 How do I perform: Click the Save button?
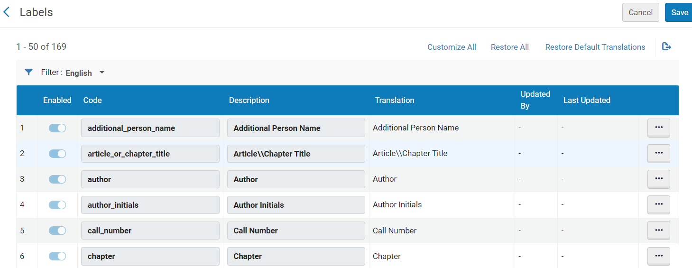coord(679,12)
